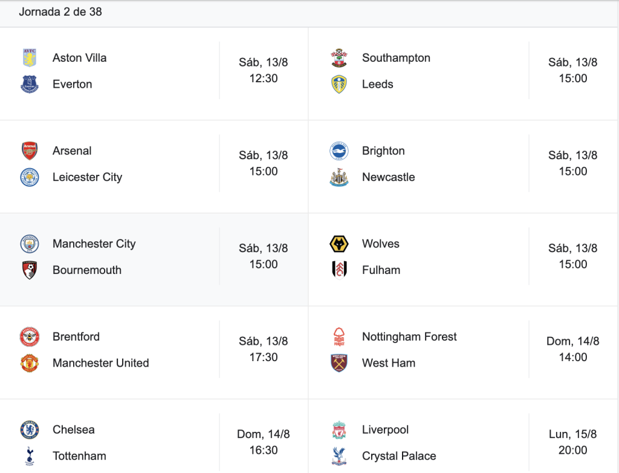Click the Newcastle crest icon
Viewport: 619px width, 473px height.
(339, 177)
